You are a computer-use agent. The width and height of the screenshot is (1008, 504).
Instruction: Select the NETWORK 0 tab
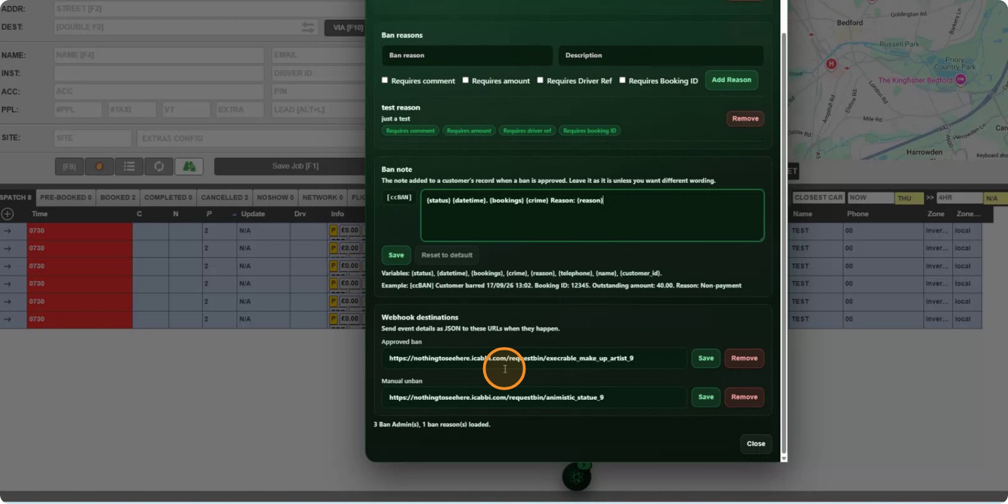[323, 198]
